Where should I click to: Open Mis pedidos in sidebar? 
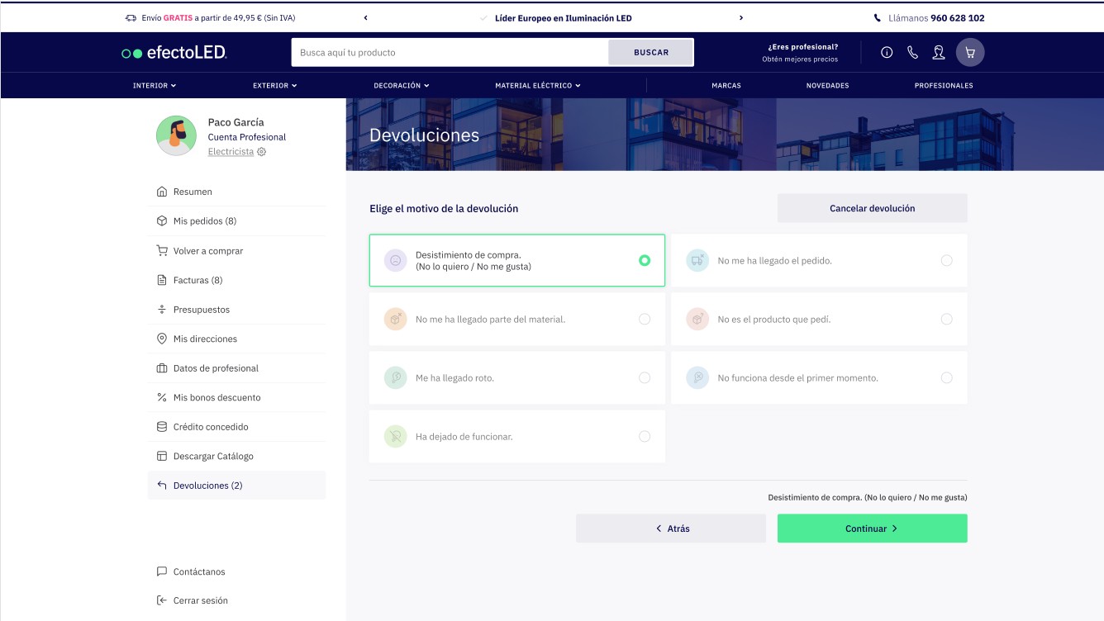[x=205, y=221]
